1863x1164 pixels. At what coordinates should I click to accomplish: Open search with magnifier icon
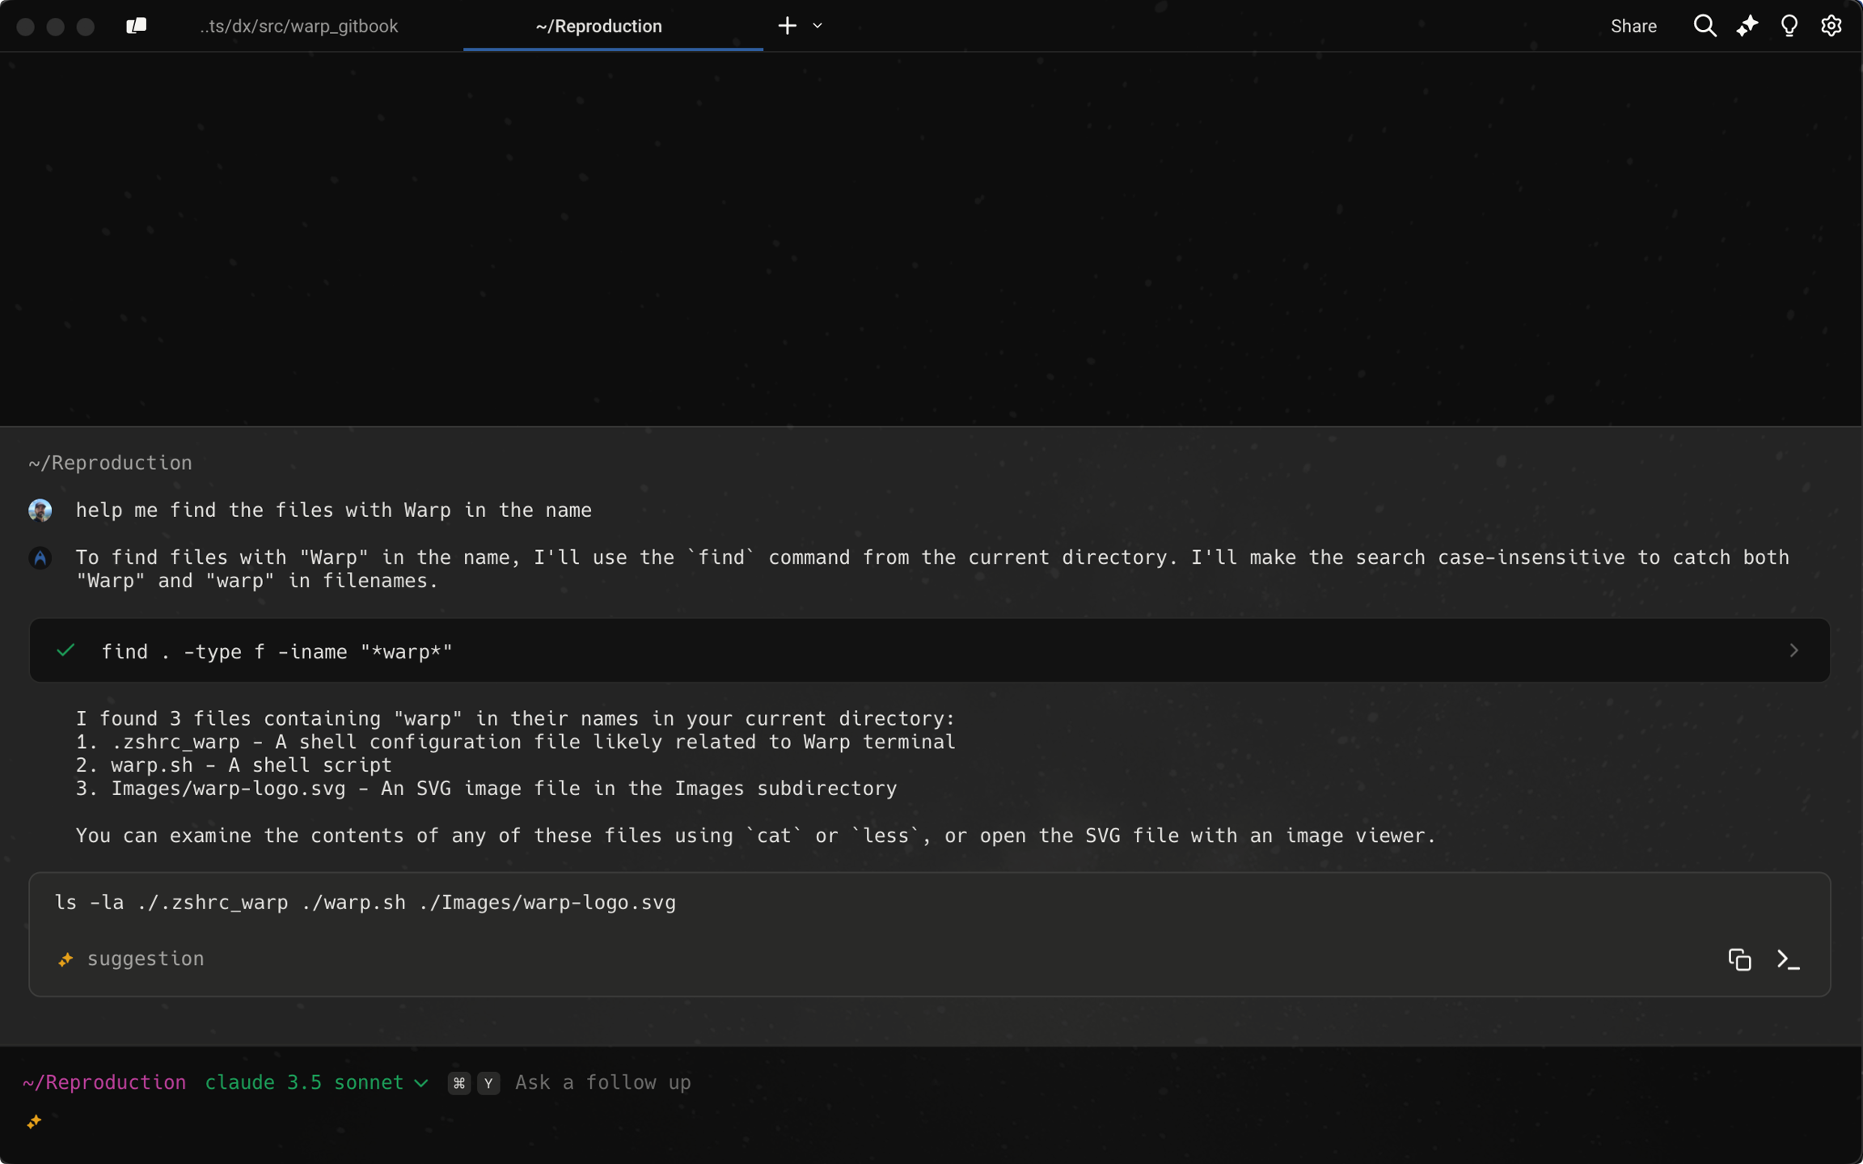[x=1705, y=26]
